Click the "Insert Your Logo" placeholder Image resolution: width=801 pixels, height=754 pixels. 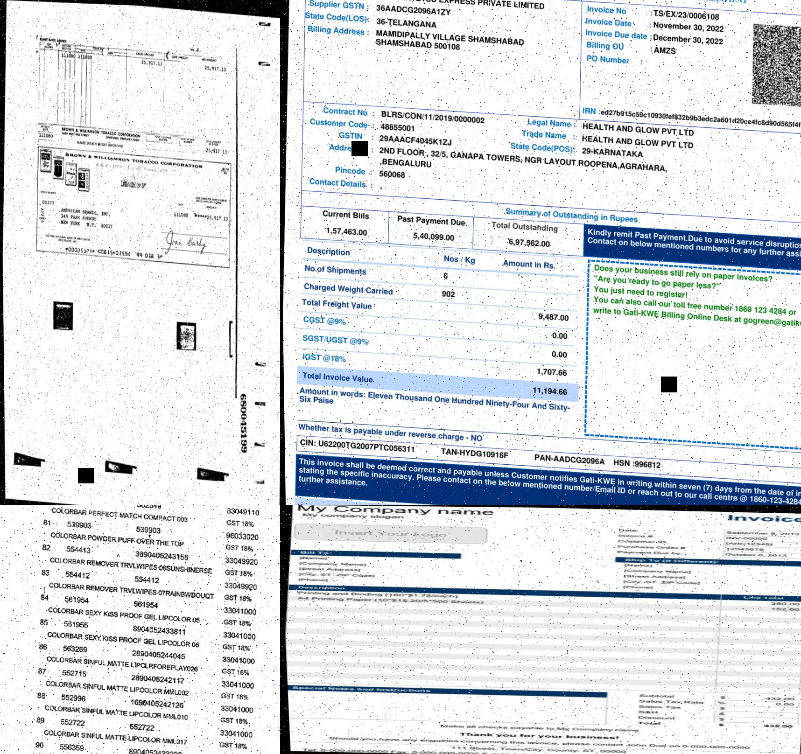[x=391, y=533]
